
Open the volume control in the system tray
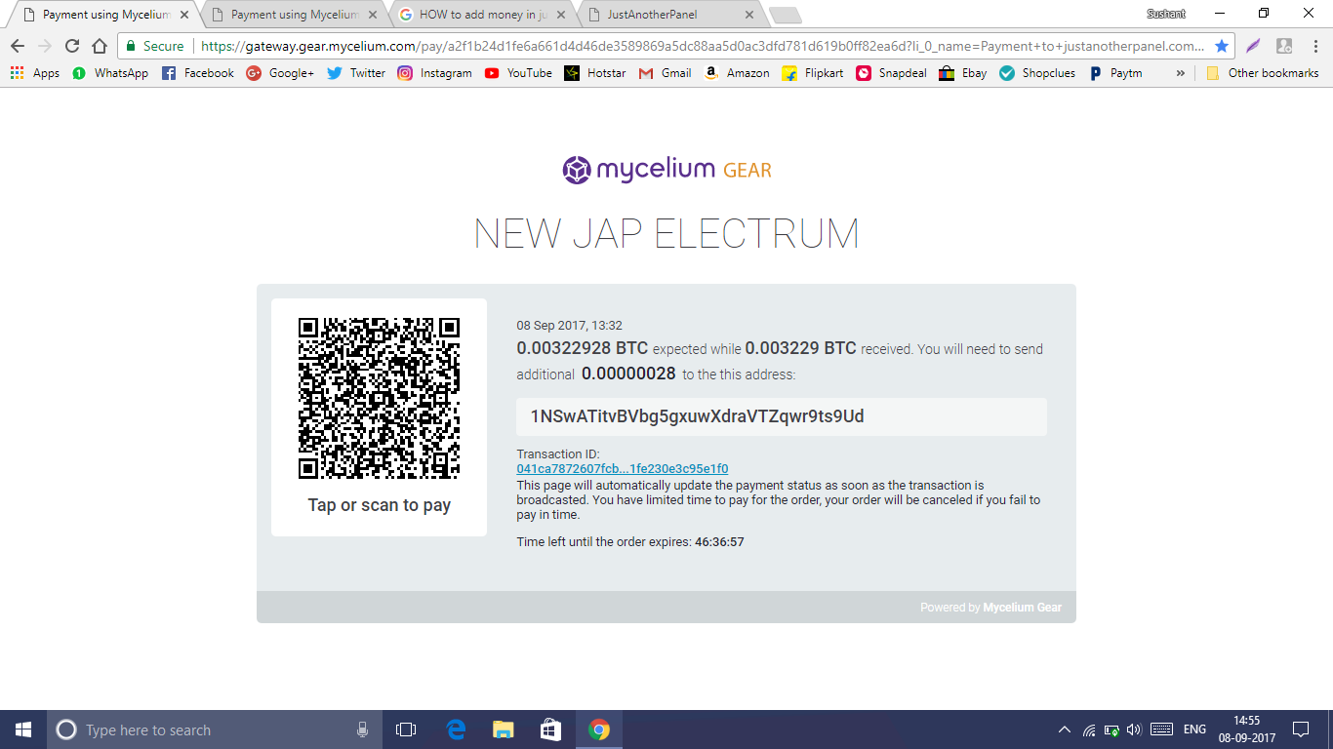(1134, 729)
